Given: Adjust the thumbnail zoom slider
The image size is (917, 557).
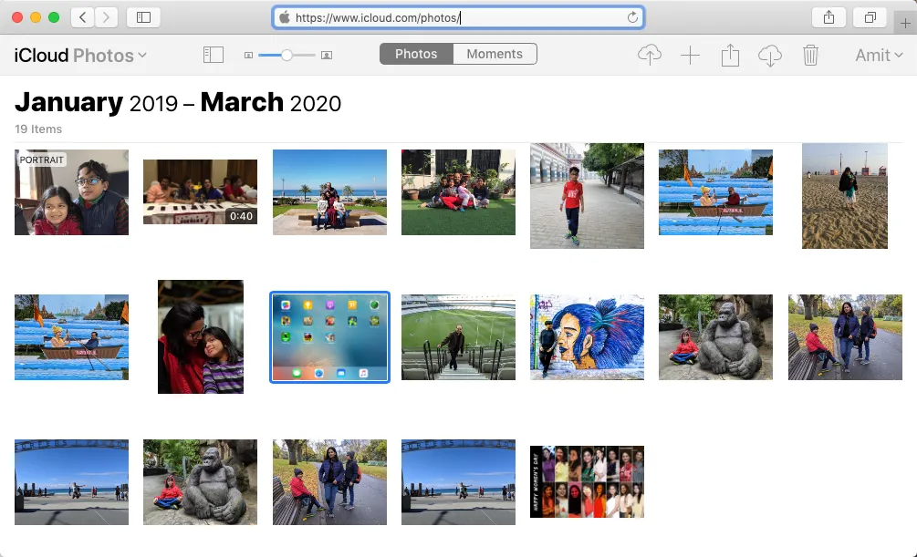Looking at the screenshot, I should [x=287, y=55].
